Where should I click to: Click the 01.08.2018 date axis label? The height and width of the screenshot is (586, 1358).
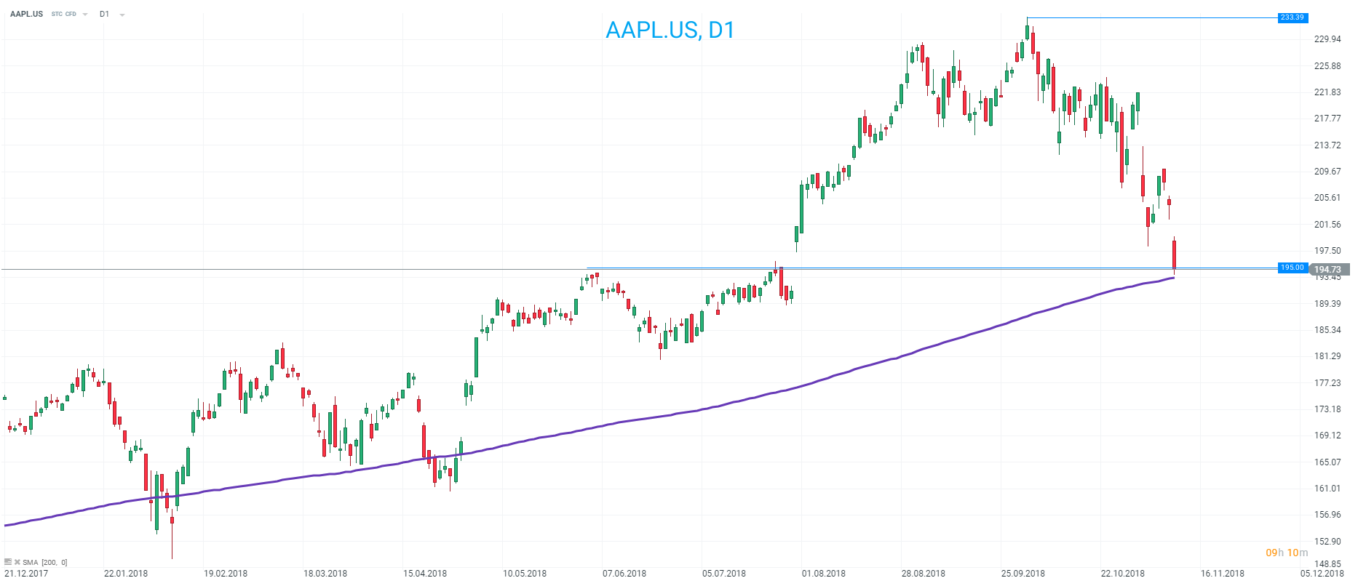[823, 574]
